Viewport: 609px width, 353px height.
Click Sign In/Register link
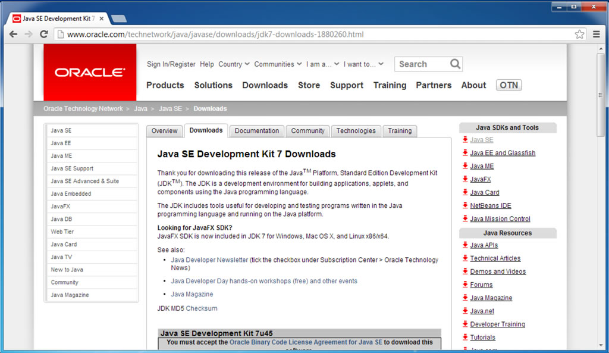pos(171,64)
